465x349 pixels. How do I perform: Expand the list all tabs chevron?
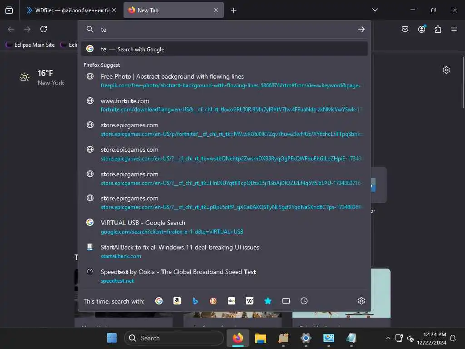tap(375, 10)
